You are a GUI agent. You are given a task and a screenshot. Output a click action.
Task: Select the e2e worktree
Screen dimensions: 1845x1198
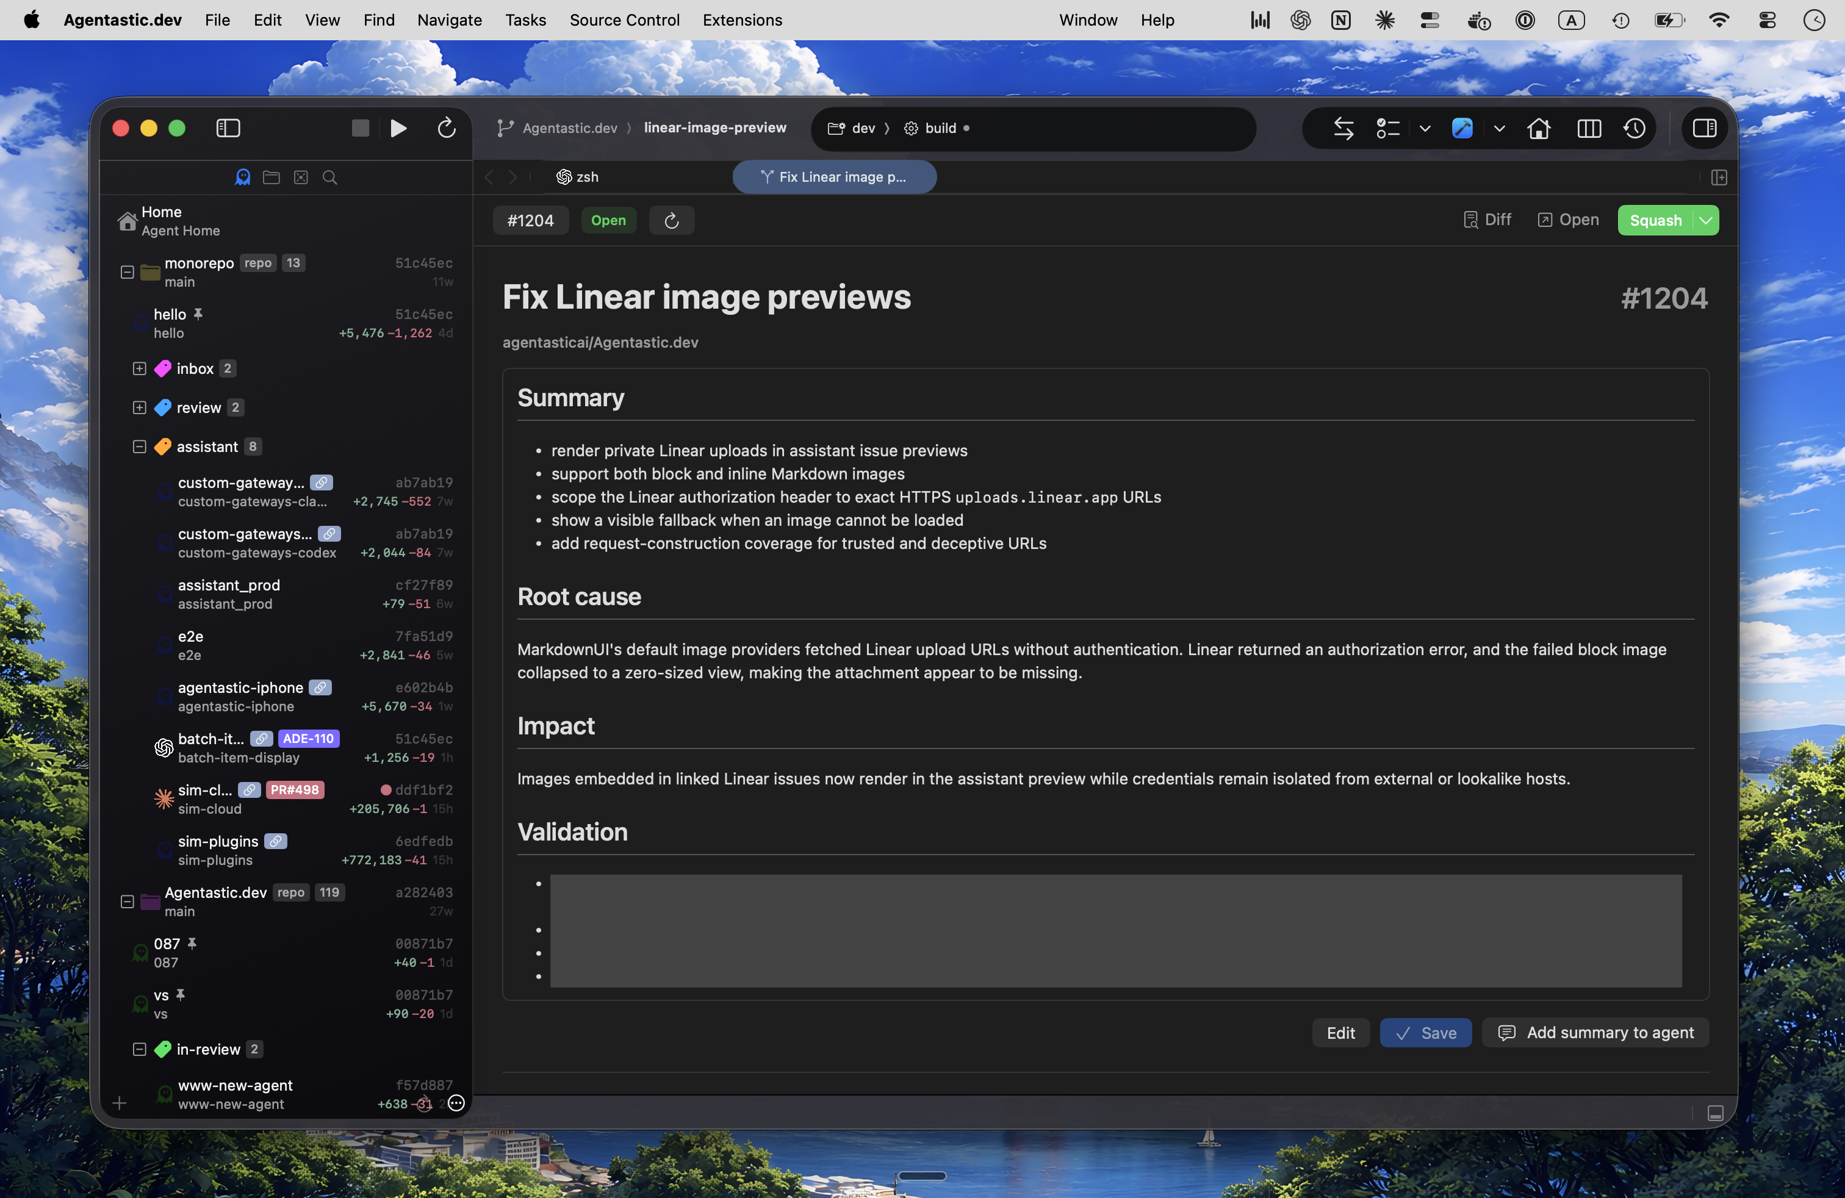[x=286, y=645]
